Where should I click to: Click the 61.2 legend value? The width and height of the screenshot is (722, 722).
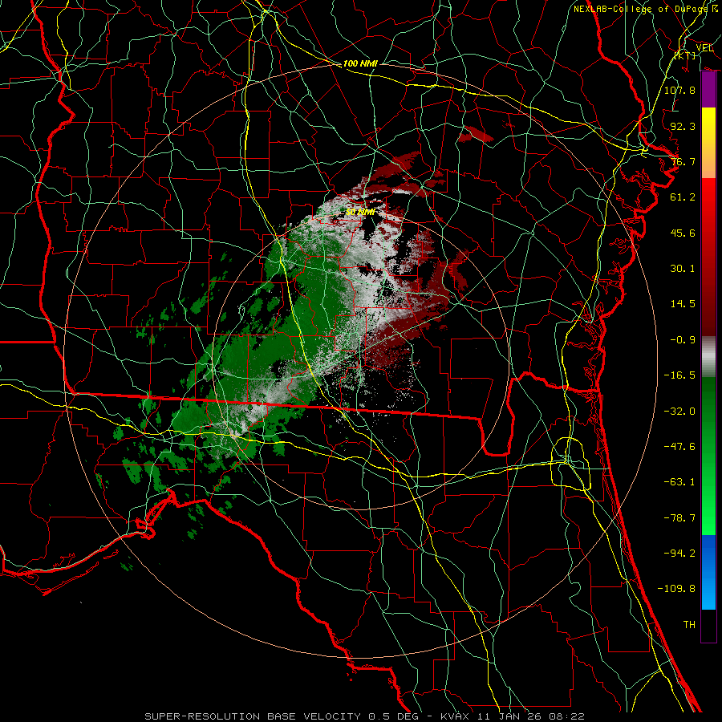(683, 197)
